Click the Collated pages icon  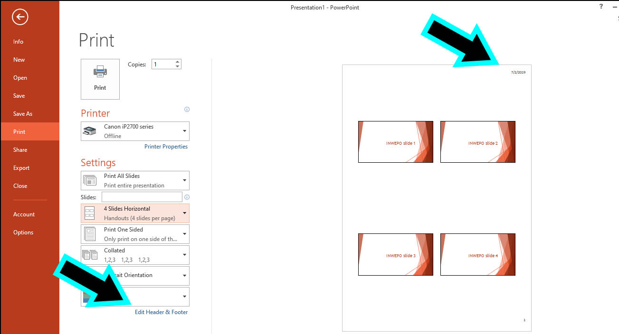coord(90,255)
